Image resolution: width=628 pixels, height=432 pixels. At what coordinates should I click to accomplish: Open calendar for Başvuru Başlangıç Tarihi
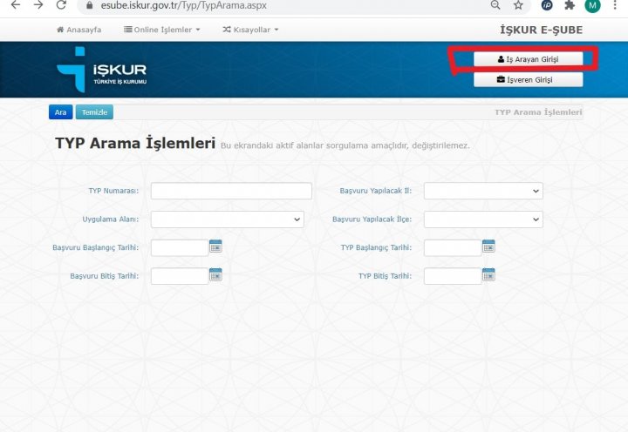[215, 246]
